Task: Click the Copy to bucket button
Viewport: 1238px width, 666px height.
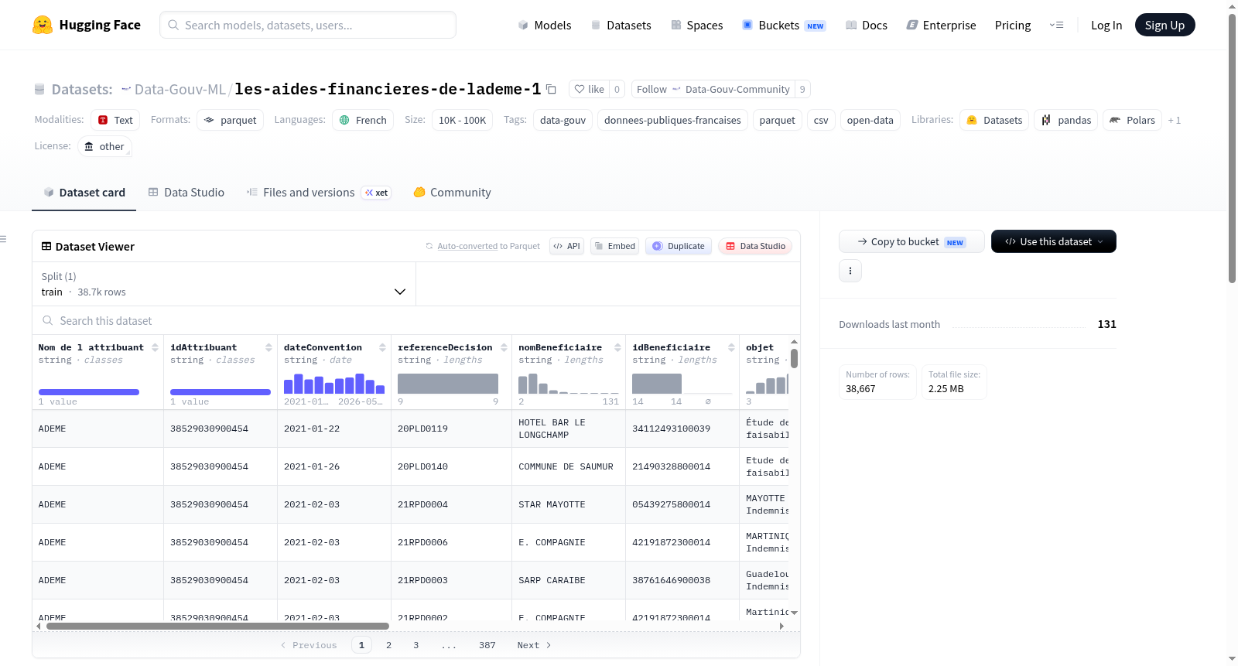Action: [911, 241]
